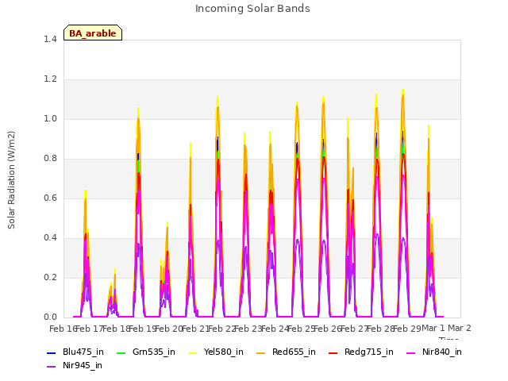The image size is (508, 381).
Task: Click the Mar 2 x-axis date label
Action: 460,328
